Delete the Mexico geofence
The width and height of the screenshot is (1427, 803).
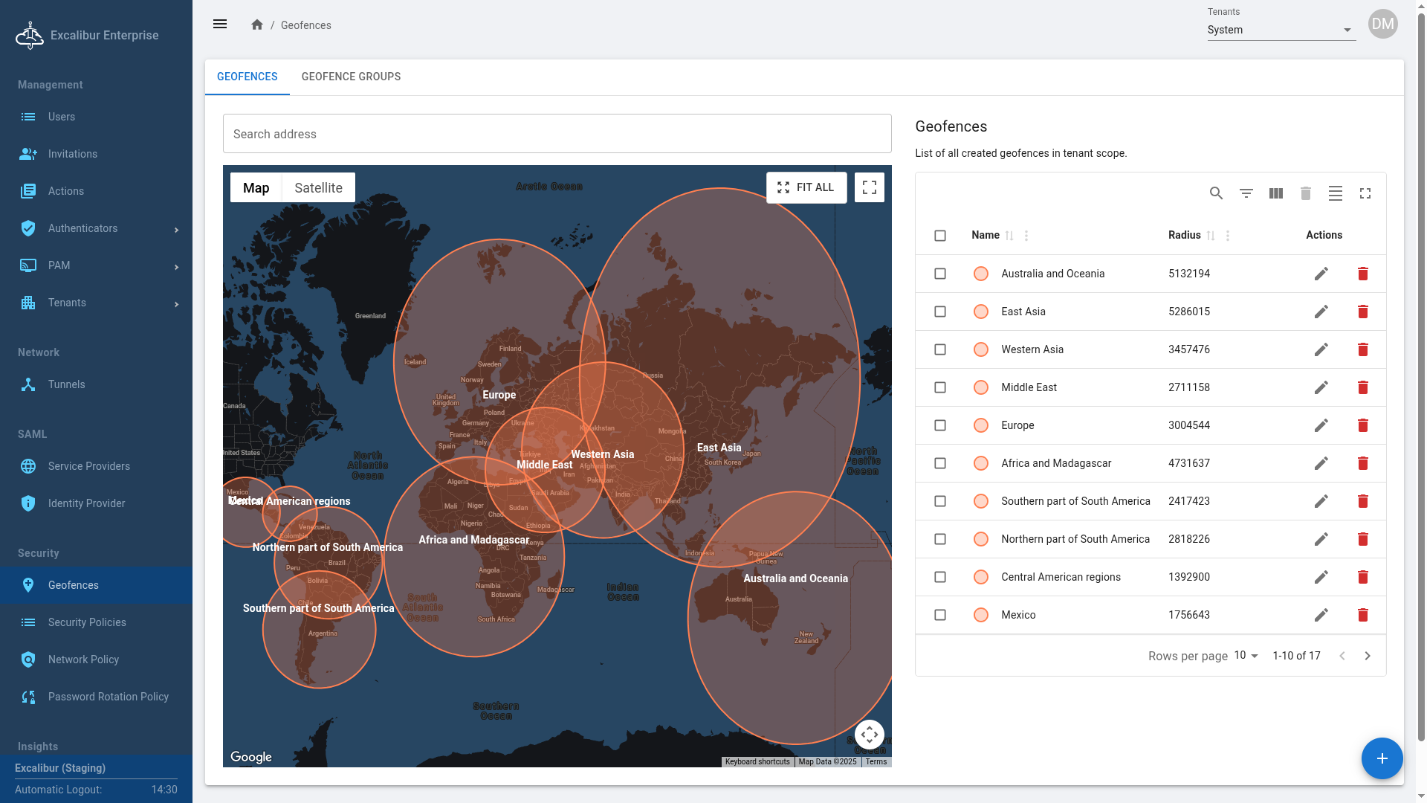pos(1363,615)
